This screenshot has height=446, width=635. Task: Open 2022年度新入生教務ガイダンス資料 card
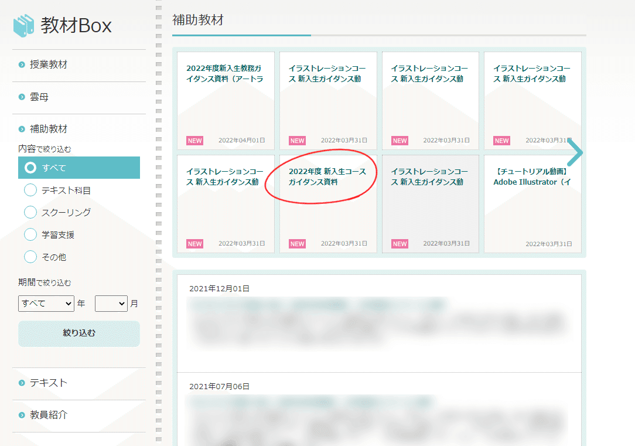[226, 100]
